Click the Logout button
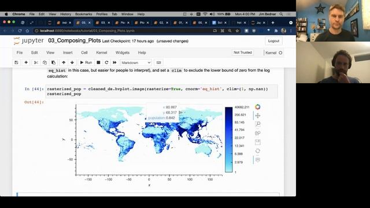Viewport: 370px width, 208px height. 273,41
